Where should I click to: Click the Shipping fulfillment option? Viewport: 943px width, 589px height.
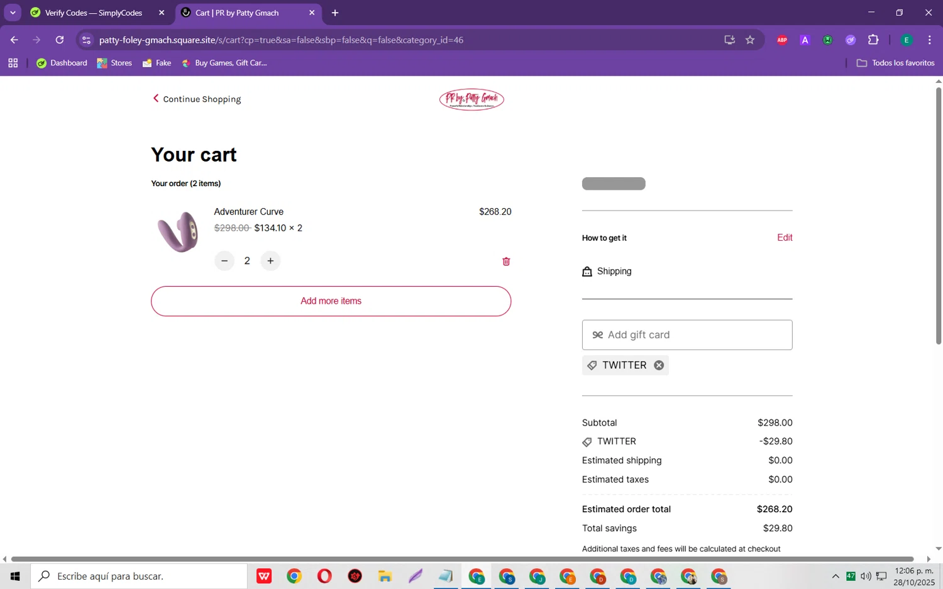607,272
